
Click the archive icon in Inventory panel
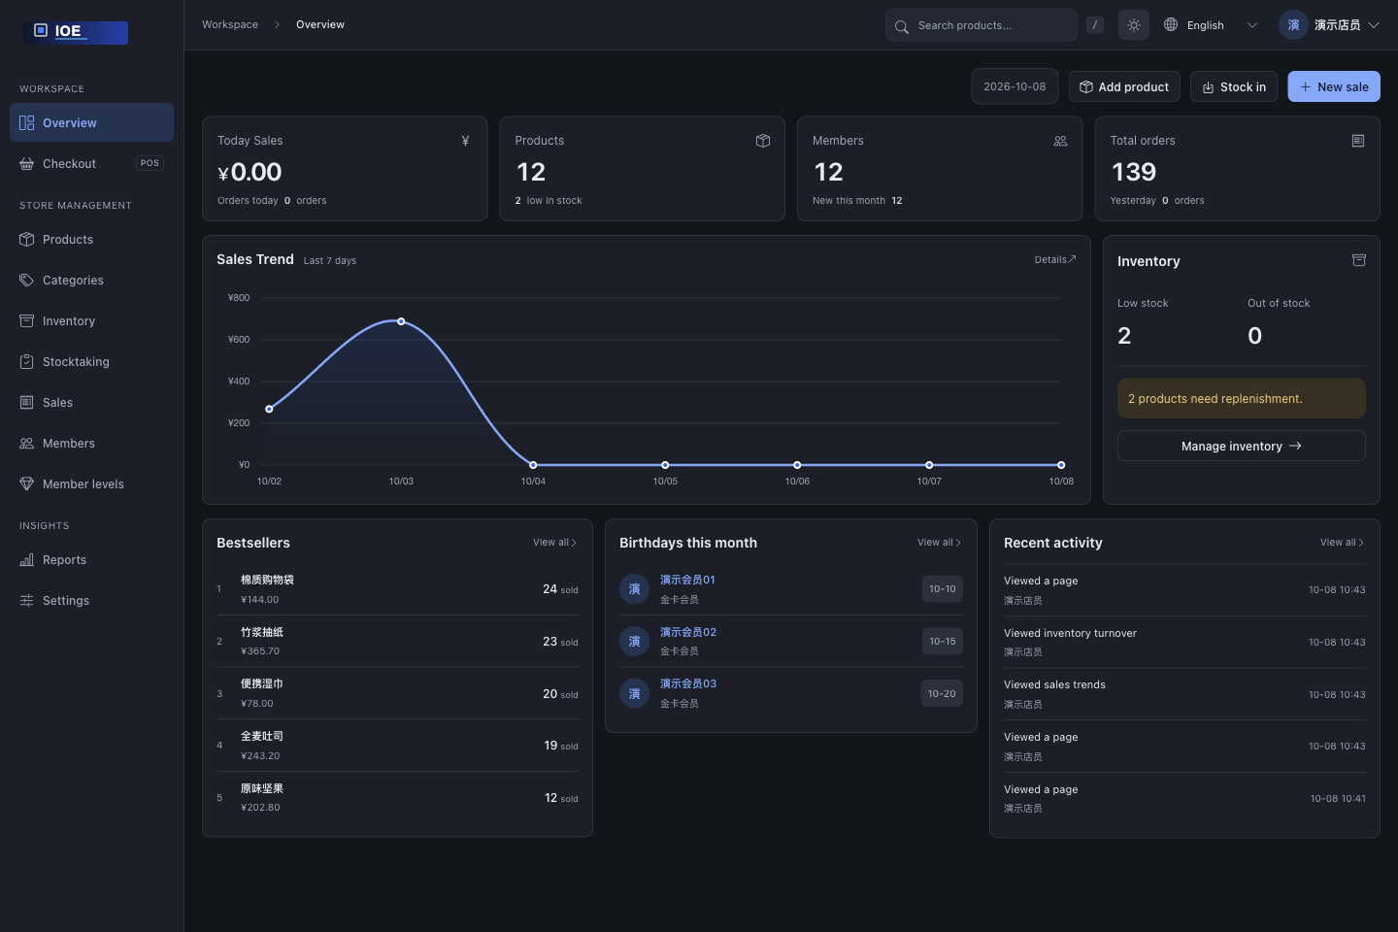1359,260
